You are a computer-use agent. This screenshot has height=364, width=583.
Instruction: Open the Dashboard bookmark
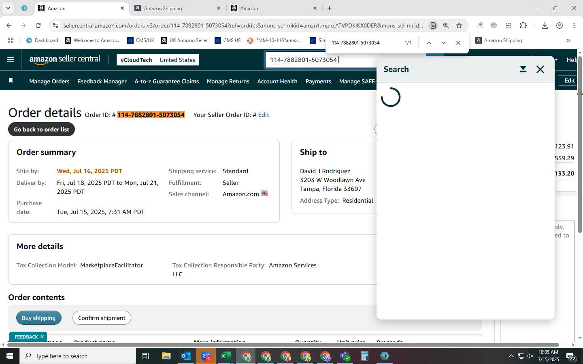(42, 40)
